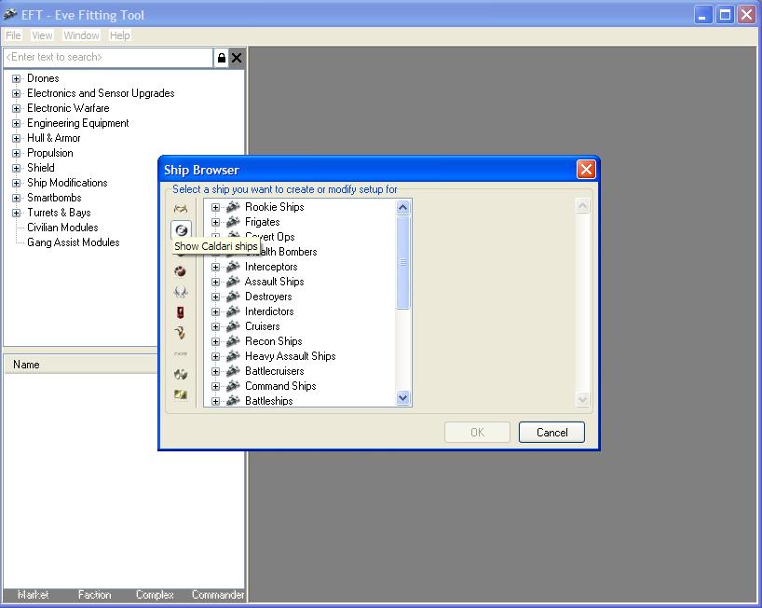
Task: Click the ship icon beside Command Ships
Action: [x=233, y=386]
